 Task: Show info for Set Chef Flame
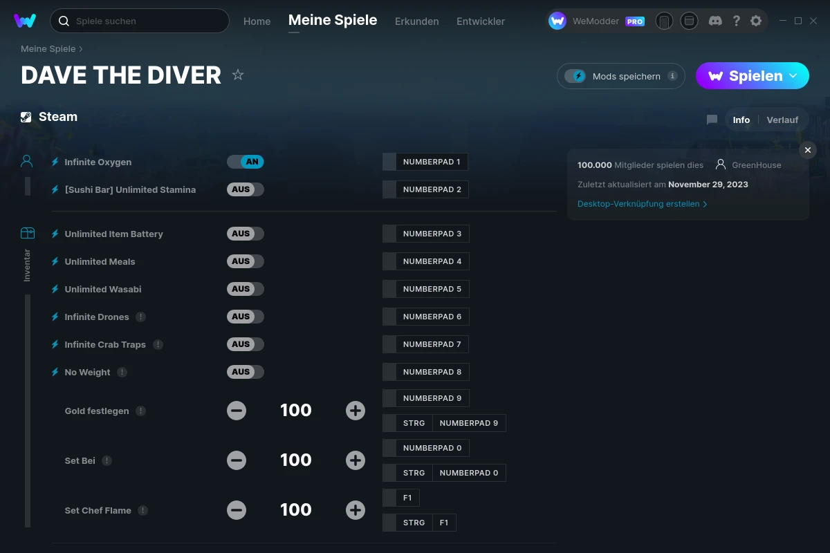point(143,510)
